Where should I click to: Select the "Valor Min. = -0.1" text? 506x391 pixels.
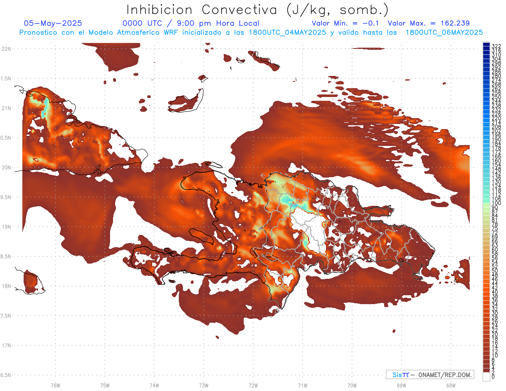345,23
